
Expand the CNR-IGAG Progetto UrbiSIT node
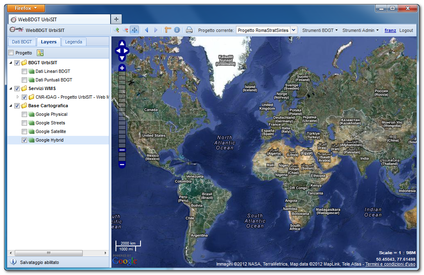(x=18, y=97)
